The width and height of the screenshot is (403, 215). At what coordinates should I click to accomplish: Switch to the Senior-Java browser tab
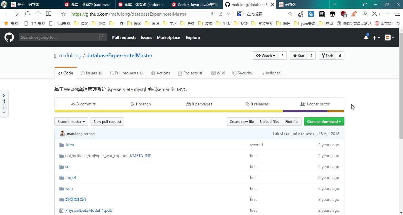196,4
